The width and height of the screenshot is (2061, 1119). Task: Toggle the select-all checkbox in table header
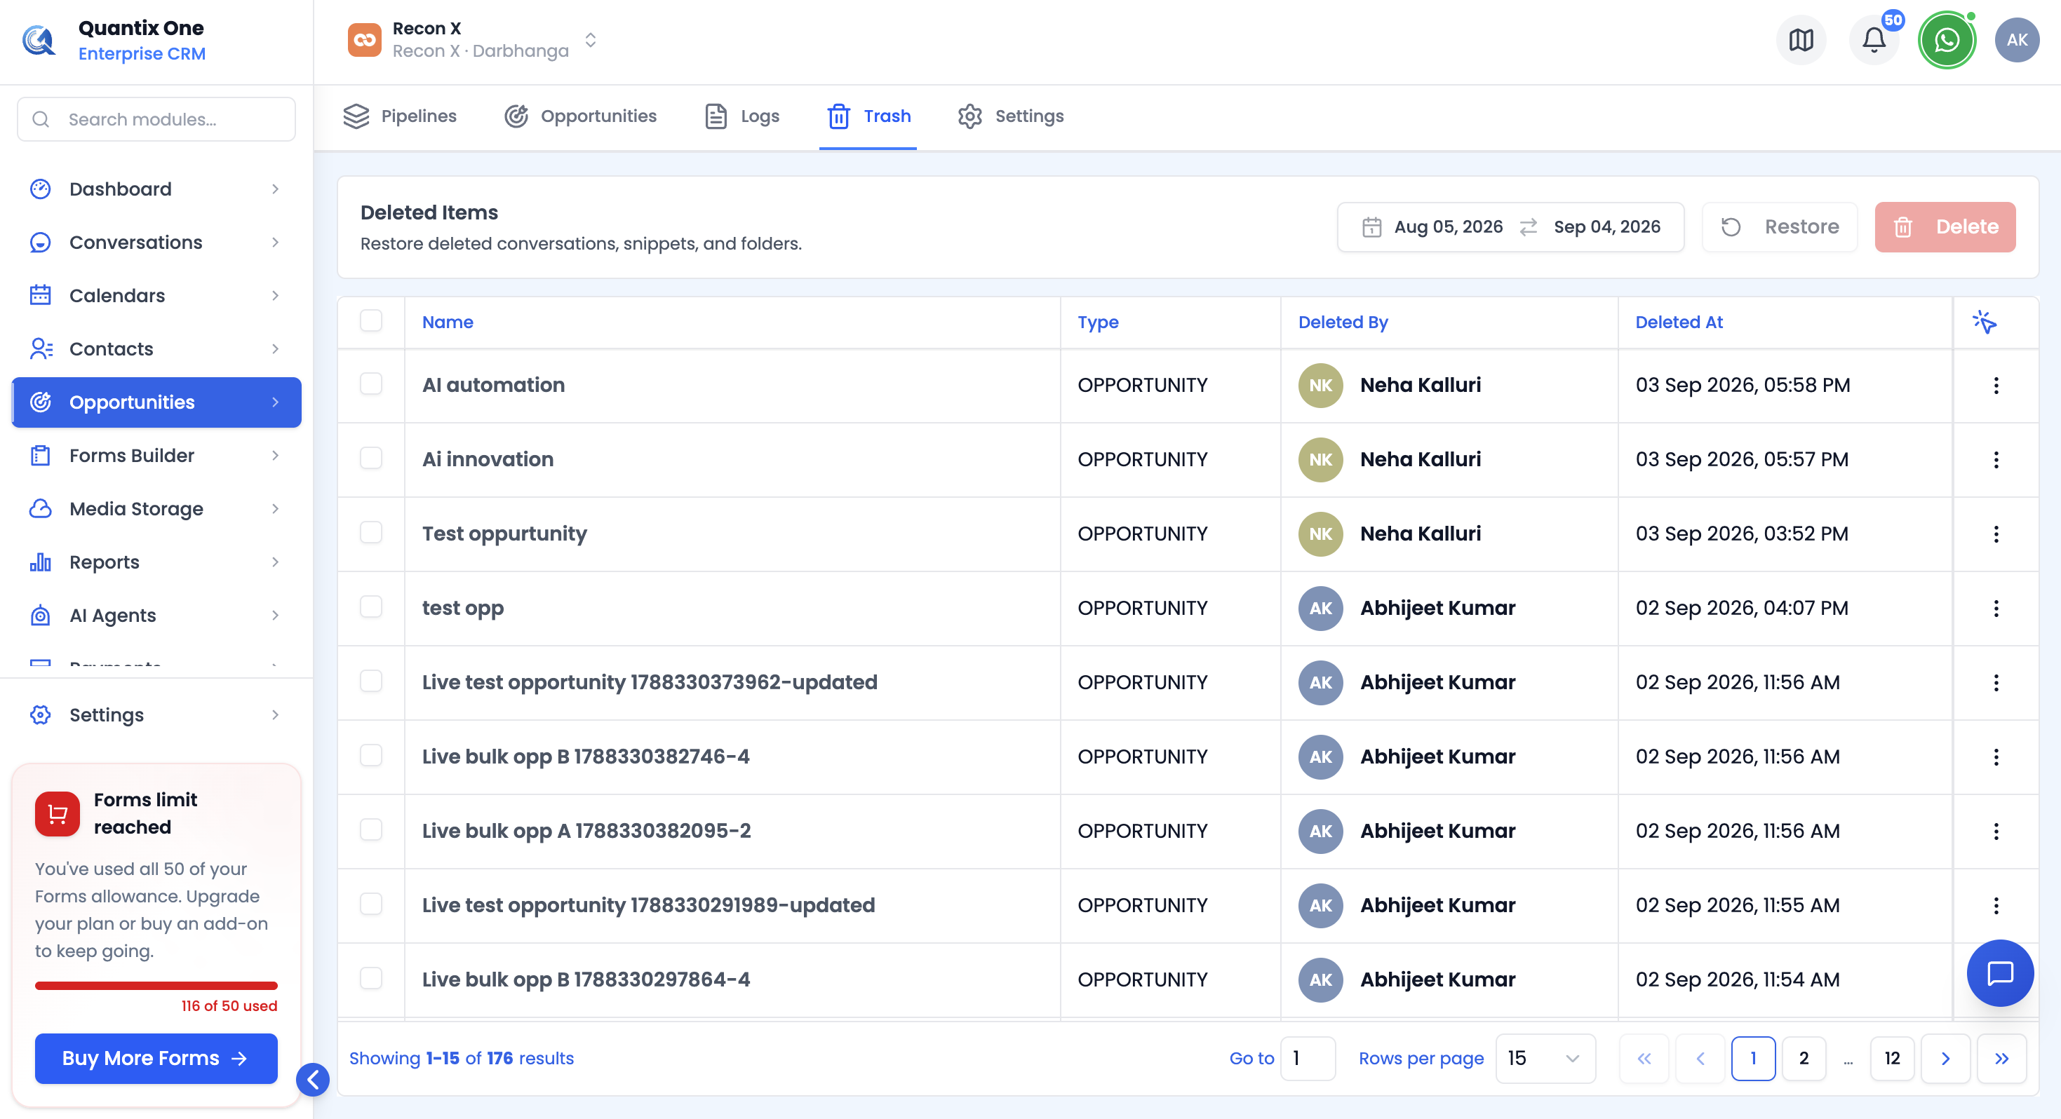click(371, 320)
